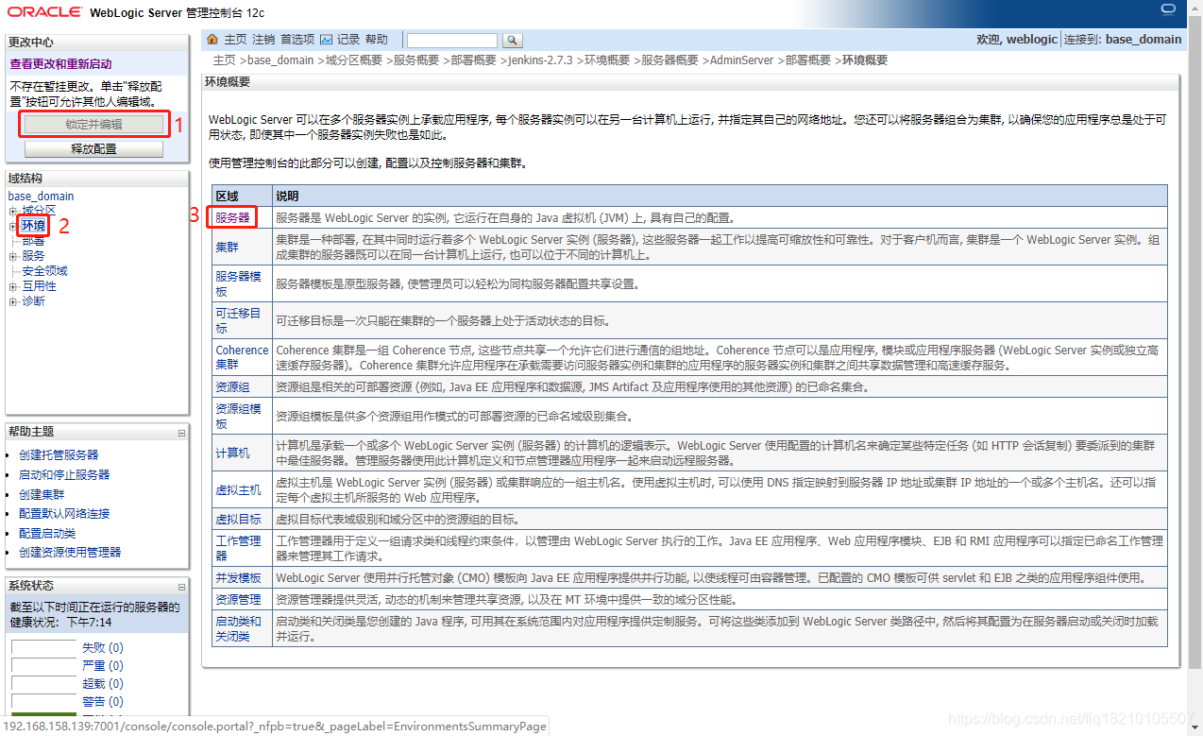This screenshot has width=1203, height=736.
Task: Click the 警告 (0) status link
Action: coord(102,702)
